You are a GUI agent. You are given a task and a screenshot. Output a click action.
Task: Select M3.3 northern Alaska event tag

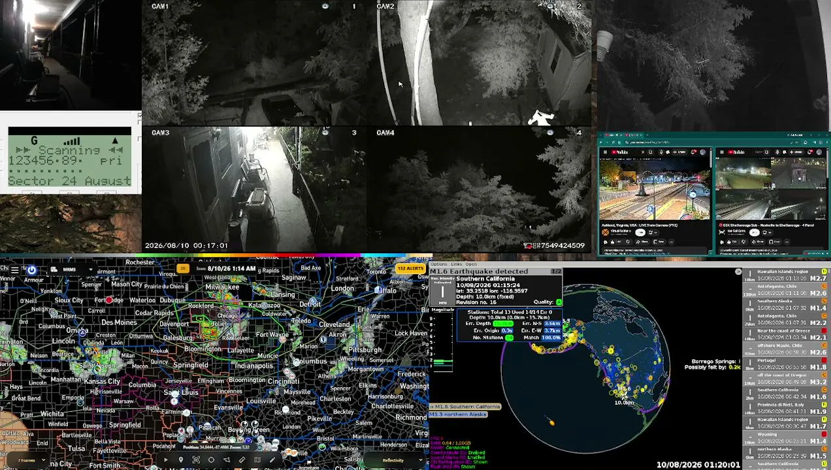[x=458, y=415]
